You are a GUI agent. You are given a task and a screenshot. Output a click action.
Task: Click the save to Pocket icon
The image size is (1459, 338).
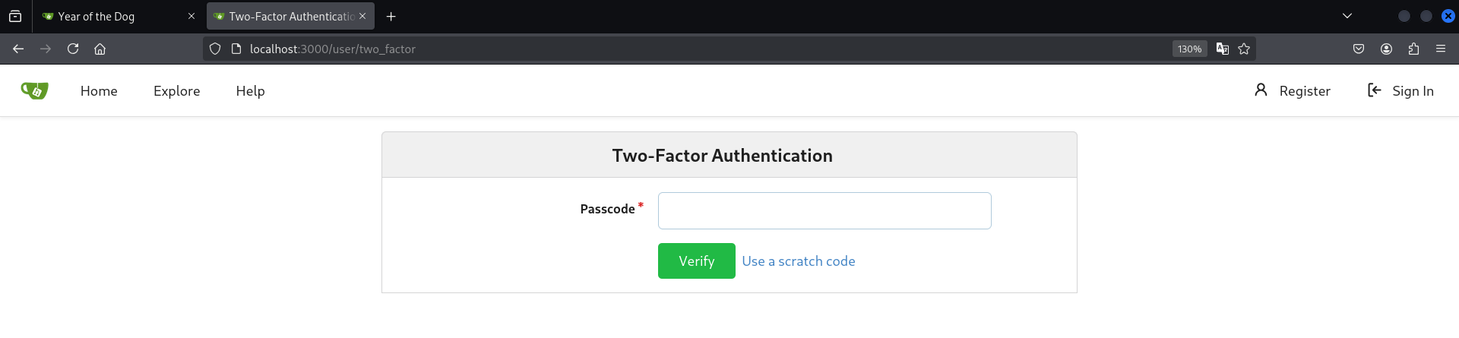(1359, 49)
